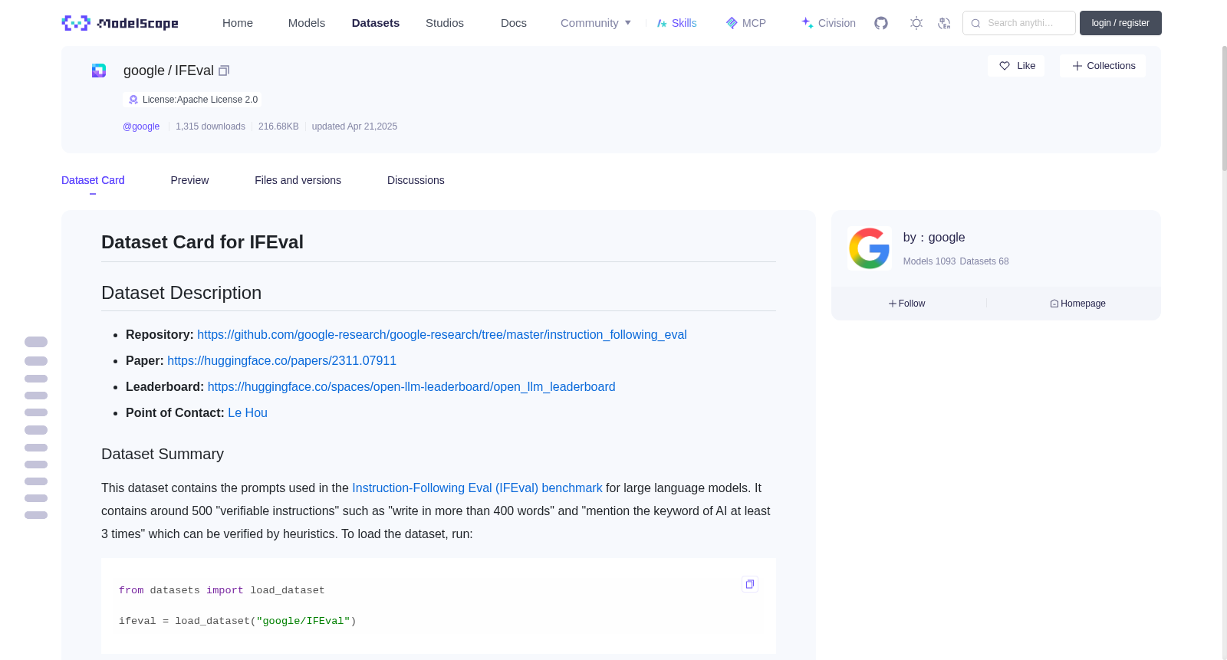This screenshot has width=1227, height=660.
Task: Open the Studios section
Action: pyautogui.click(x=445, y=23)
